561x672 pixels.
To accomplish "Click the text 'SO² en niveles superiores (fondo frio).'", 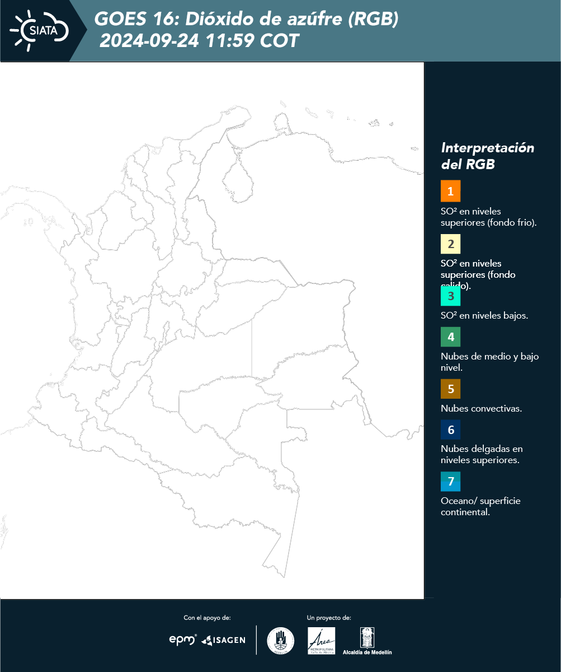I will tap(489, 217).
